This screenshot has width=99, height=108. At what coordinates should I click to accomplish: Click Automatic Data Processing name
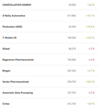click(18, 93)
